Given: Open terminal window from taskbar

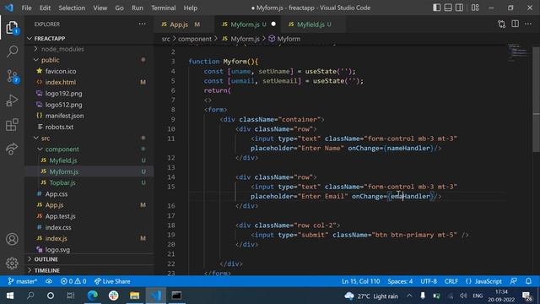Looking at the screenshot, I should [176, 296].
